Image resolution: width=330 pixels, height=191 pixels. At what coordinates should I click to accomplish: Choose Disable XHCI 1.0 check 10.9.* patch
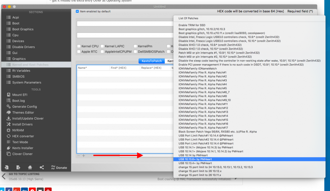pos(249,45)
